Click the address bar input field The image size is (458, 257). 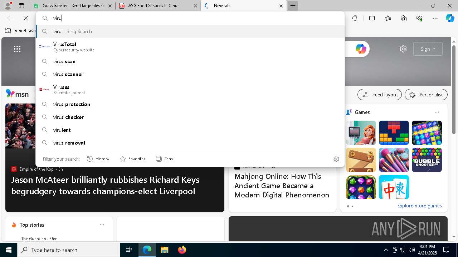pyautogui.click(x=190, y=18)
